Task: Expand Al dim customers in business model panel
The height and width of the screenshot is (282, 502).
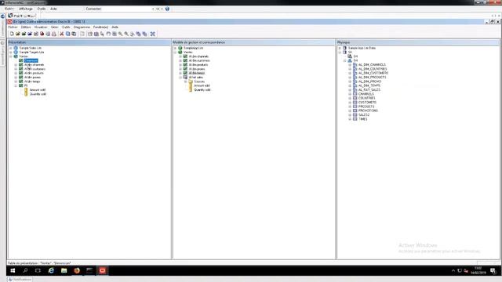Action: tap(180, 60)
